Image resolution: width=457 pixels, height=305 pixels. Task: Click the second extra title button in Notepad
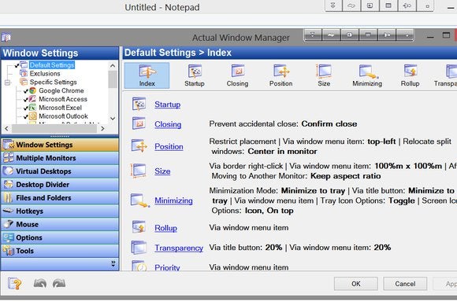click(x=351, y=6)
